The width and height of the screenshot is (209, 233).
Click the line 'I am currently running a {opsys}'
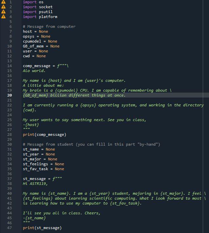click(113, 105)
